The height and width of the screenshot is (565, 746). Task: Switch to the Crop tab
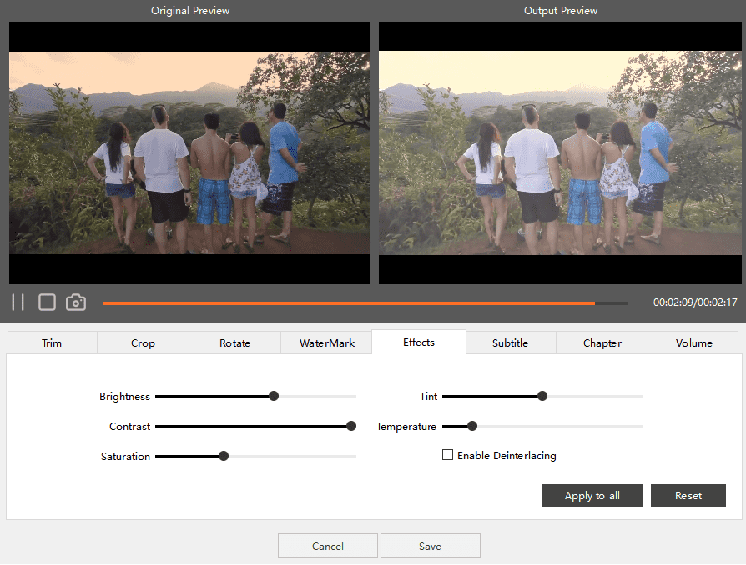pos(143,342)
